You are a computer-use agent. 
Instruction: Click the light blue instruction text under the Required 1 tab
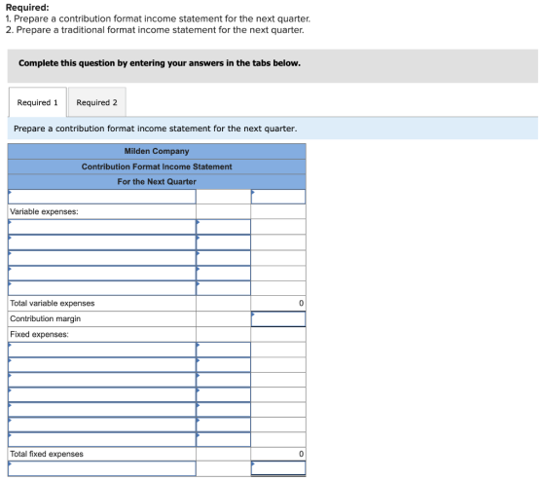pyautogui.click(x=156, y=129)
